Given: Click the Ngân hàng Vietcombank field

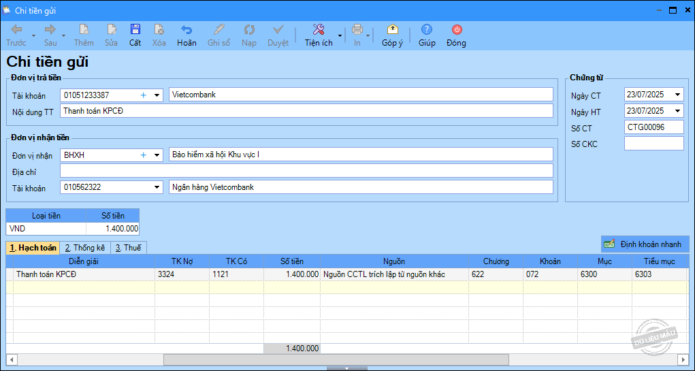Looking at the screenshot, I should (361, 187).
